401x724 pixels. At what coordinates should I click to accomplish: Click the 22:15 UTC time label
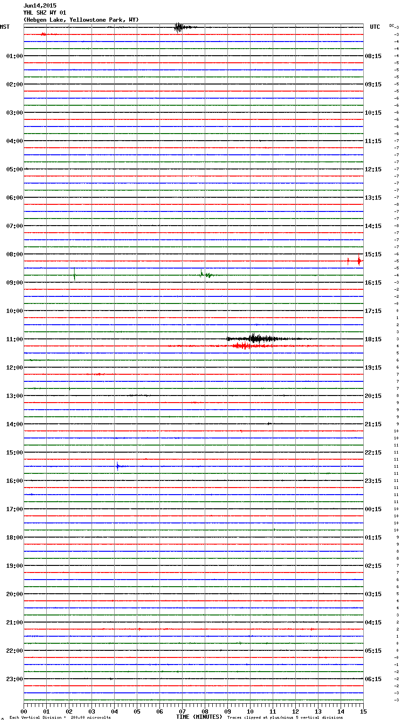[x=373, y=453]
